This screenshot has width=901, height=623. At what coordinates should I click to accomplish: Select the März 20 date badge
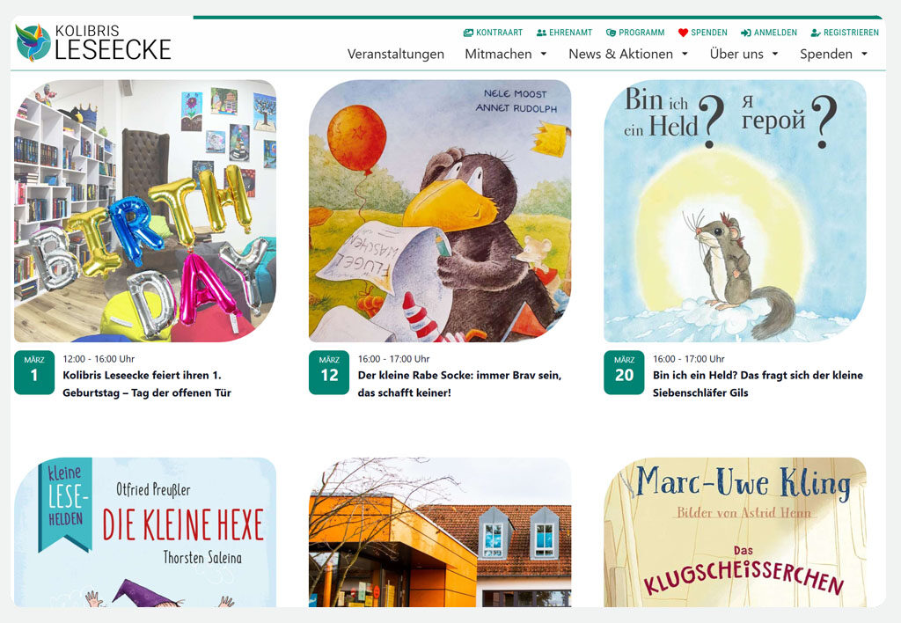[x=624, y=372]
